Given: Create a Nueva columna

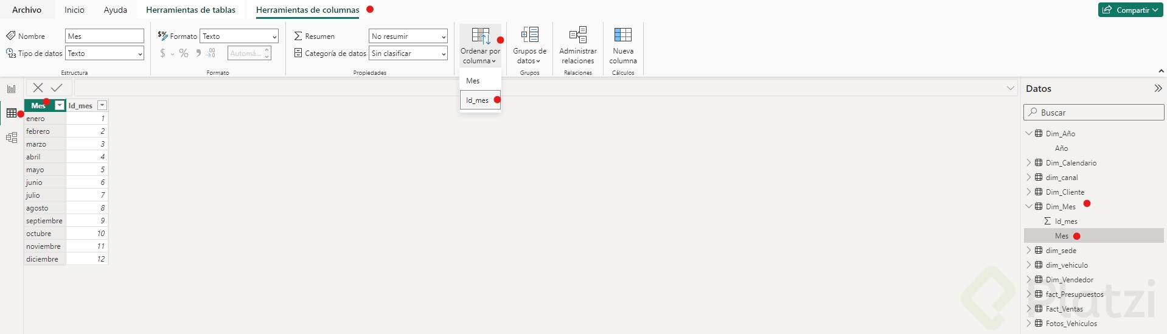Looking at the screenshot, I should 623,46.
